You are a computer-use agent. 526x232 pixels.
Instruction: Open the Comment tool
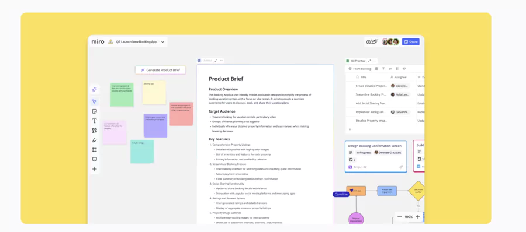click(95, 159)
